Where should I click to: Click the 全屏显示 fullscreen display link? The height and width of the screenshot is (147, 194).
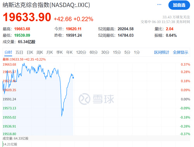pyautogui.click(x=180, y=52)
